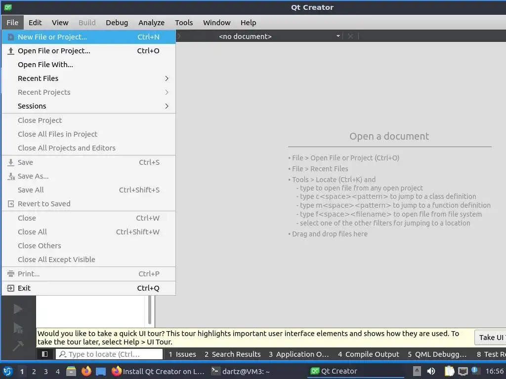
Task: Click the 16:56 clock in taskbar
Action: pyautogui.click(x=494, y=371)
